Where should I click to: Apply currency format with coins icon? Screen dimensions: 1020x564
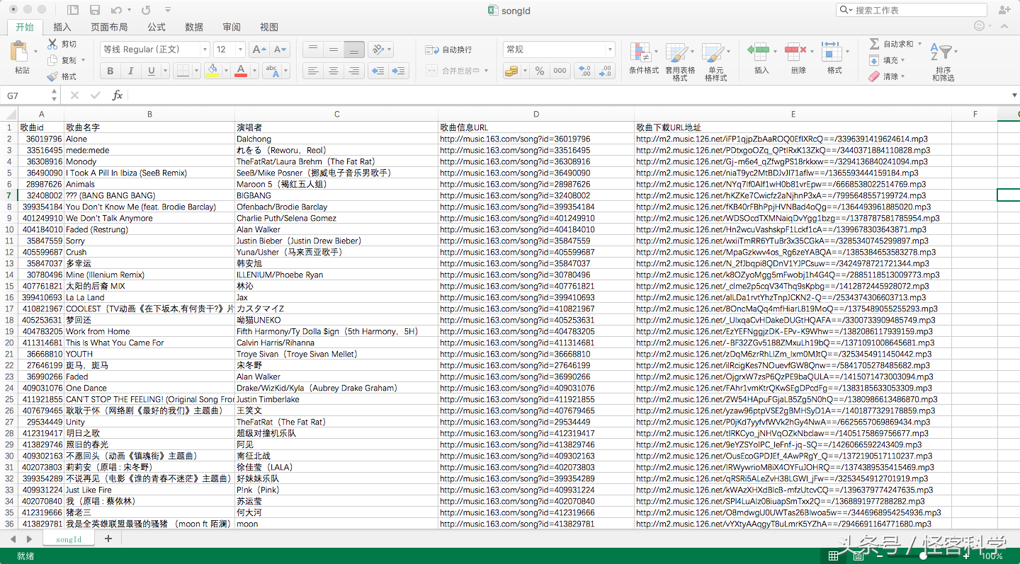point(511,71)
